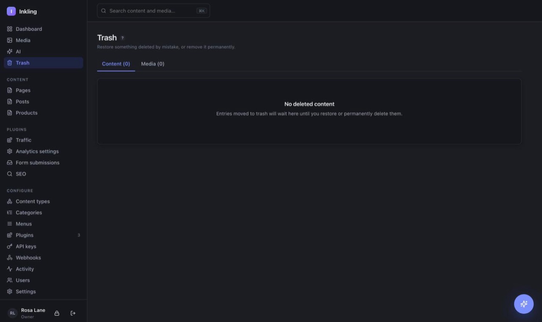Click the log out arrow icon

73,313
